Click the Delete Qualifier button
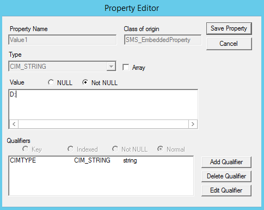Screen dimensions: 264x210 pos(226,176)
